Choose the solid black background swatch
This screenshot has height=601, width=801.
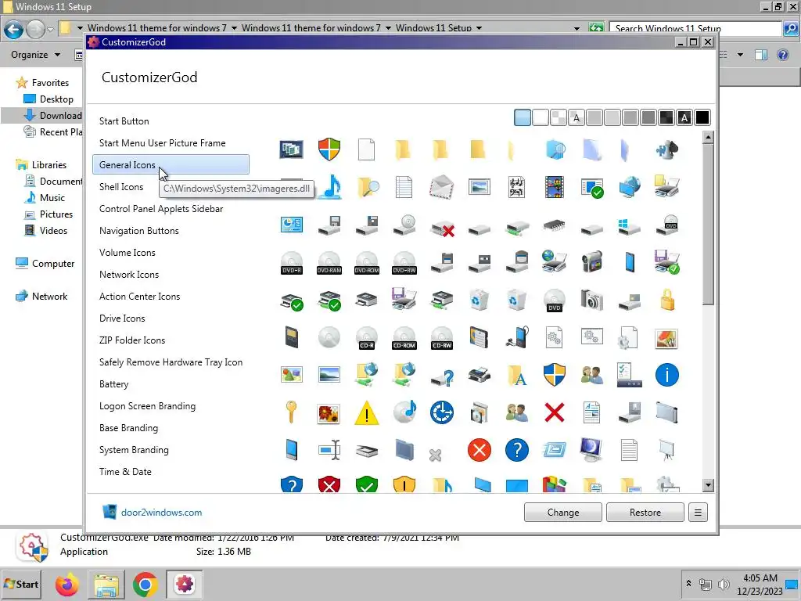click(x=702, y=117)
